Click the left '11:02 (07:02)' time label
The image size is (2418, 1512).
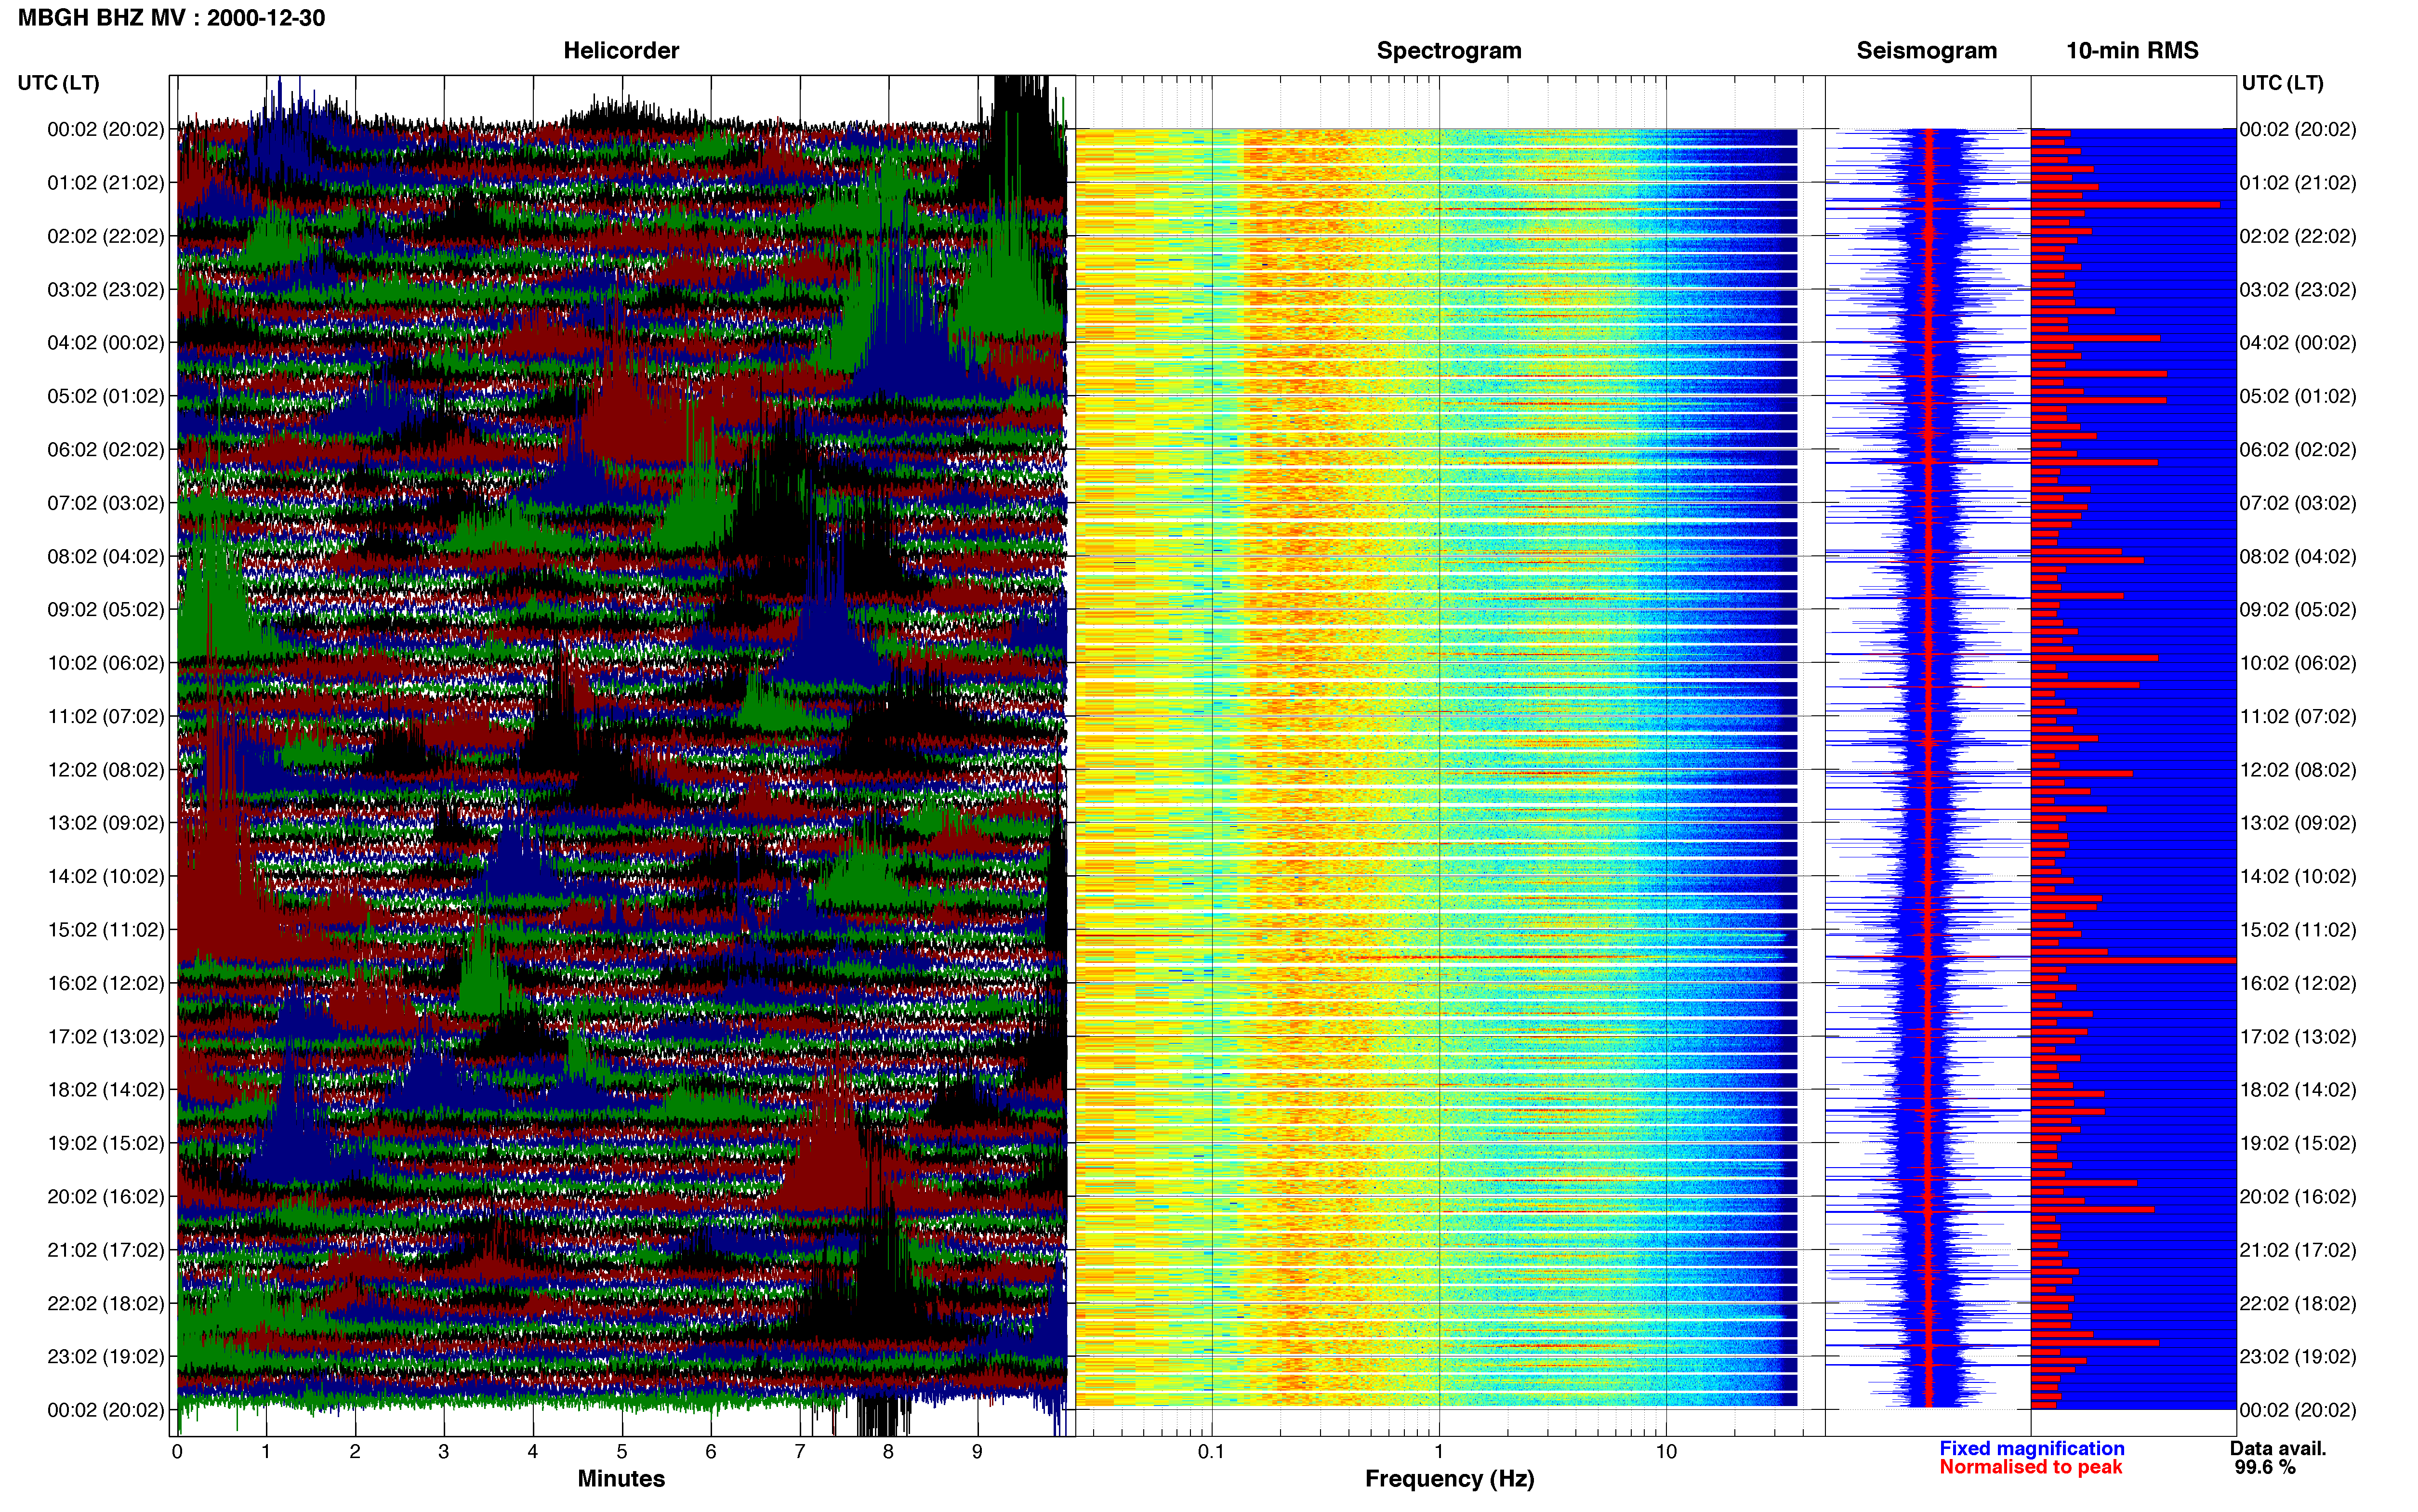pyautogui.click(x=106, y=717)
